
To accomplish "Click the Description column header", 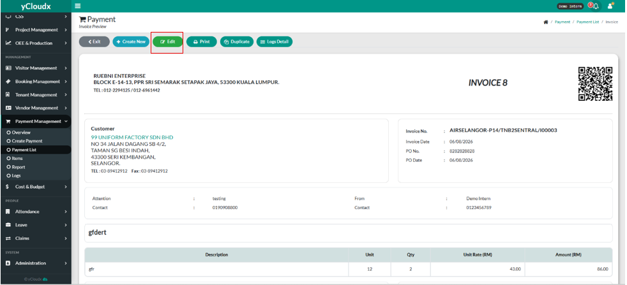I will tap(216, 254).
